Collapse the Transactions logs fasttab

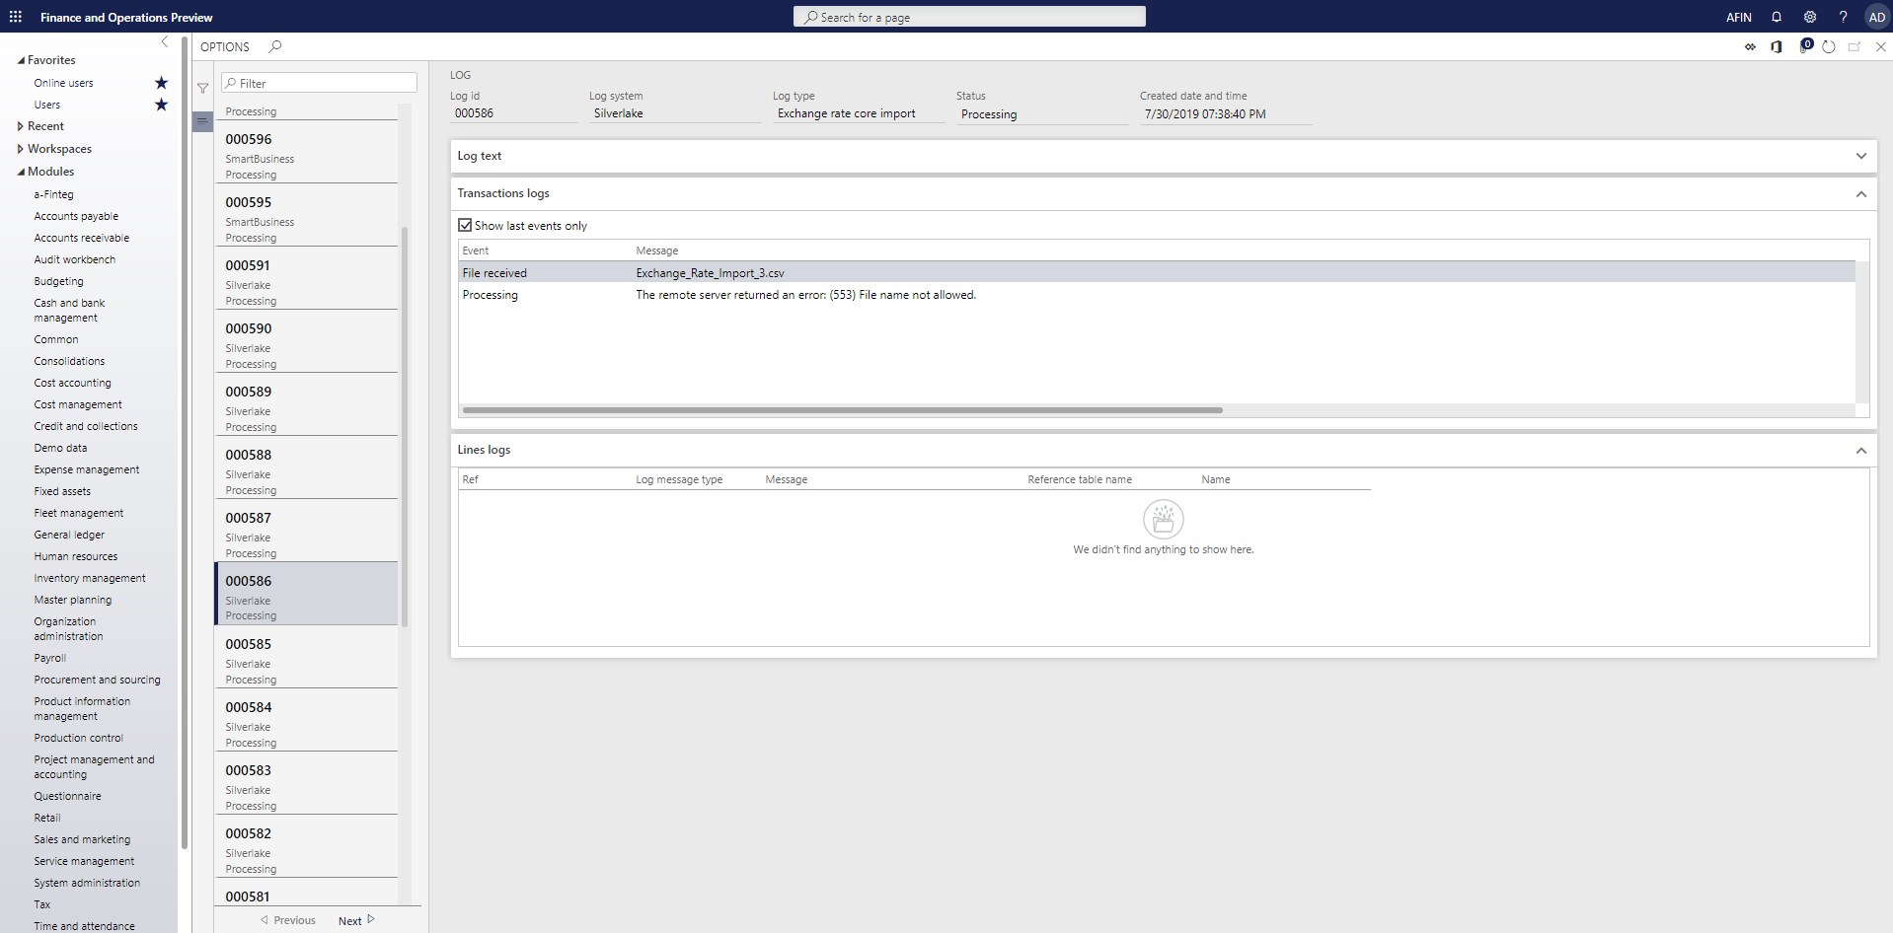pos(1860,194)
